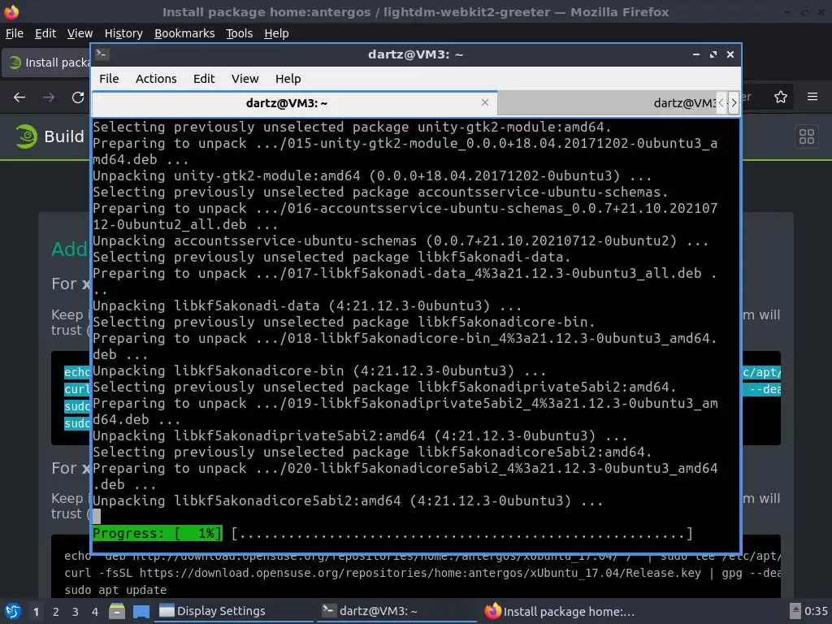This screenshot has height=624, width=832.
Task: Click the Firefox back arrow button
Action: click(19, 97)
